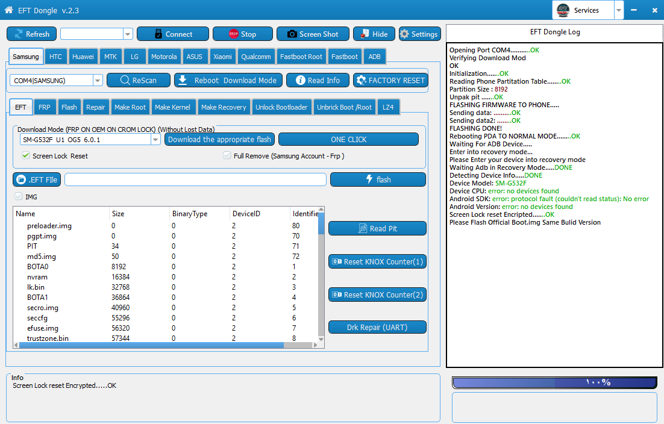Click the Read Info button

tap(318, 80)
